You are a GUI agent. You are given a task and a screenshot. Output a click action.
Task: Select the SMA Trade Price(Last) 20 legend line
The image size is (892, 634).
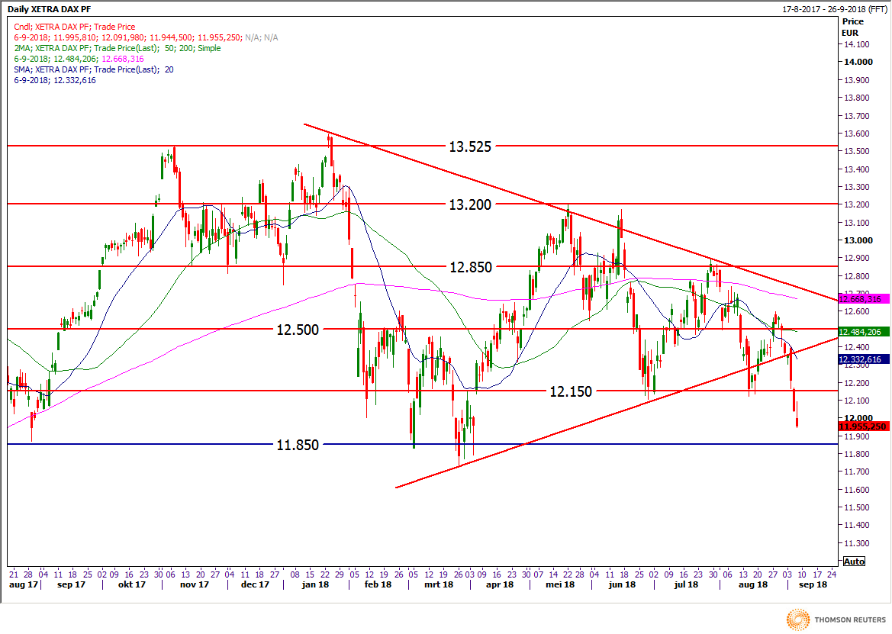pyautogui.click(x=94, y=69)
